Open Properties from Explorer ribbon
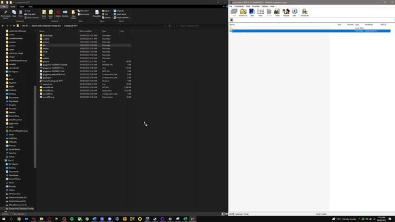 97,14
